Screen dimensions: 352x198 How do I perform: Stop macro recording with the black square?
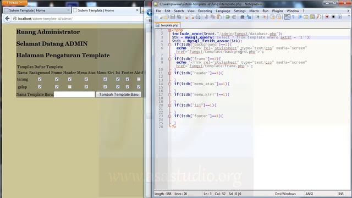[x=333, y=17]
